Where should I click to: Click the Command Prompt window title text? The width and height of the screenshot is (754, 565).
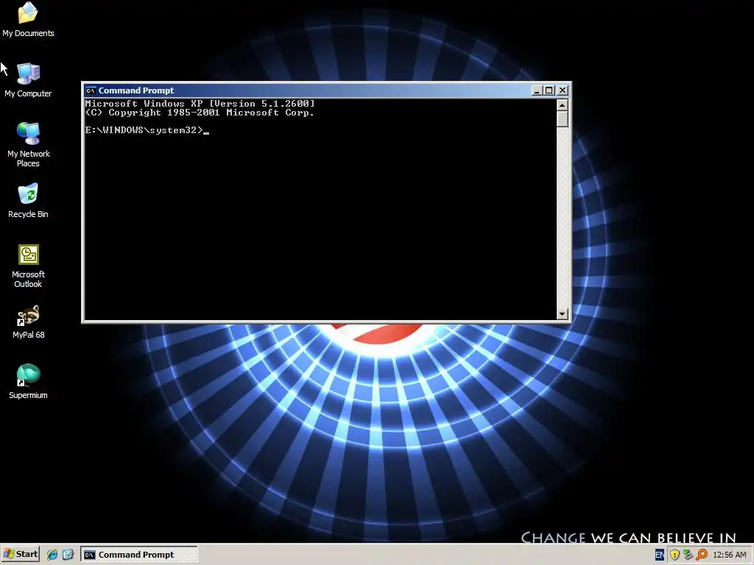click(136, 90)
